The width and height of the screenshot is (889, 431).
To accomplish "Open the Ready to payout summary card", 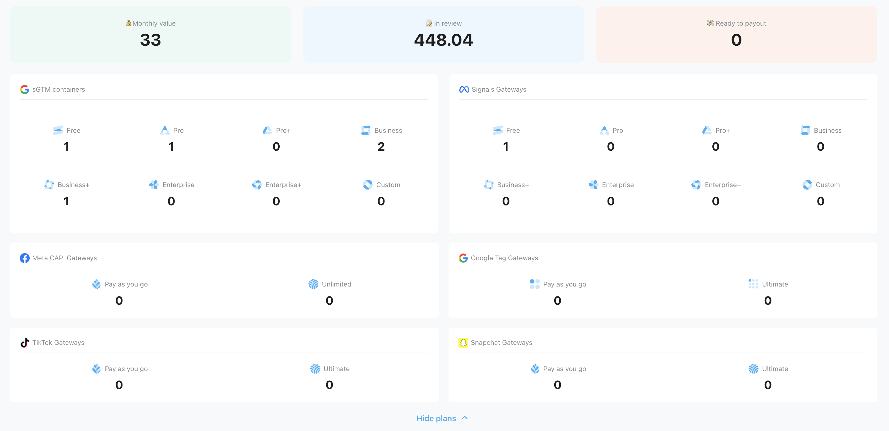I will pos(737,34).
